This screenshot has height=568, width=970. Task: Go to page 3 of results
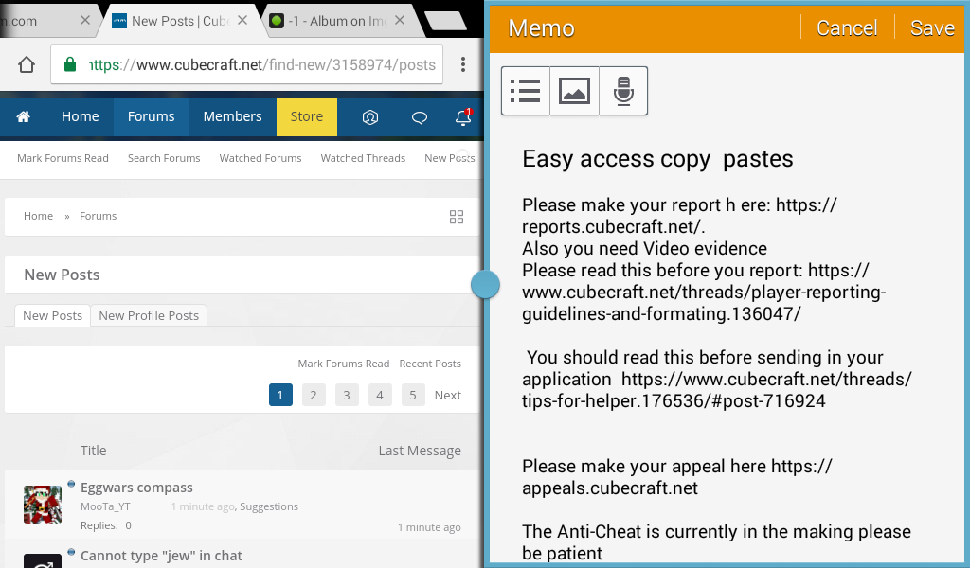[x=347, y=395]
